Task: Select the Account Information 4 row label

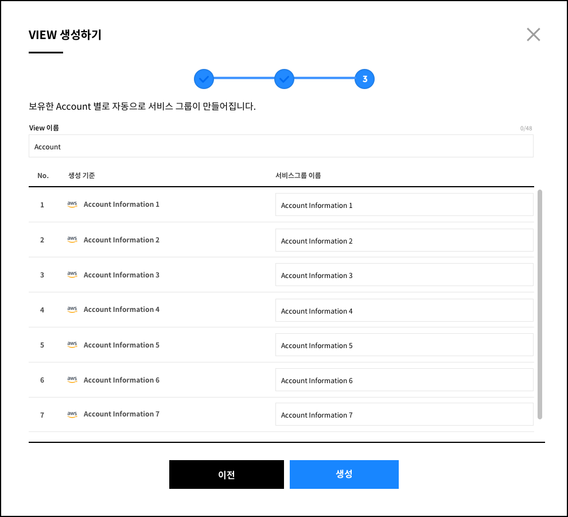Action: pyautogui.click(x=122, y=310)
